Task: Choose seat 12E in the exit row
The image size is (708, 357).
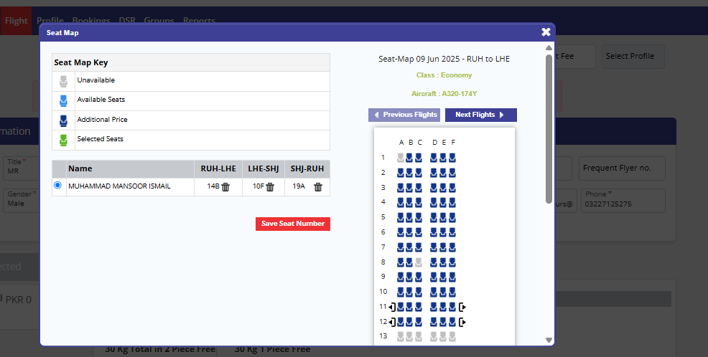Action: 443,322
